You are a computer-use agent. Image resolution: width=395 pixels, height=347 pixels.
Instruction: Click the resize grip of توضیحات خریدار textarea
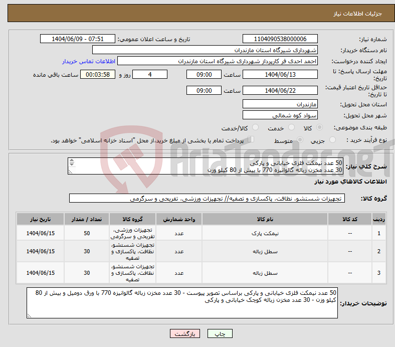click(x=29, y=315)
